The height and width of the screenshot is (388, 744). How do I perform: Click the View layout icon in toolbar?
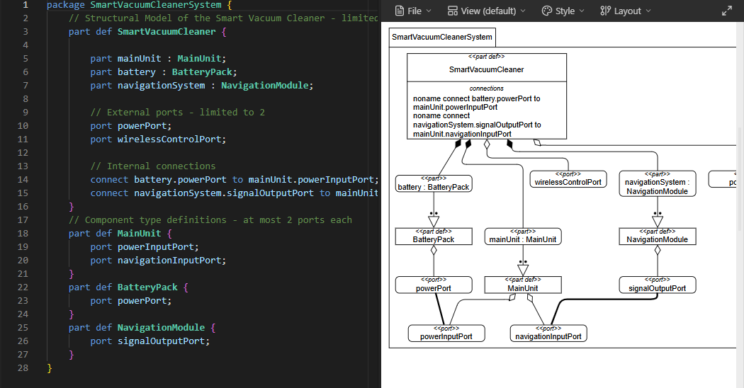[453, 11]
